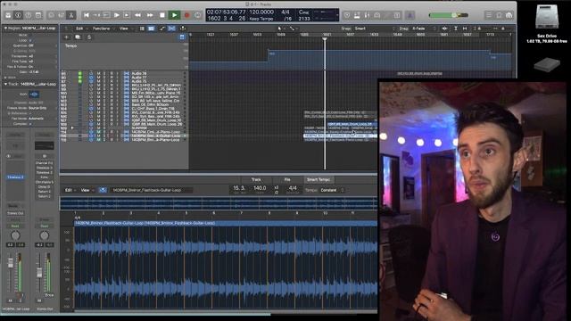Switch to the Track tab in editor

(x=256, y=180)
